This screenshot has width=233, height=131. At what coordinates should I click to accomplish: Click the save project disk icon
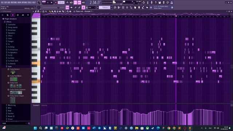tap(159, 3)
